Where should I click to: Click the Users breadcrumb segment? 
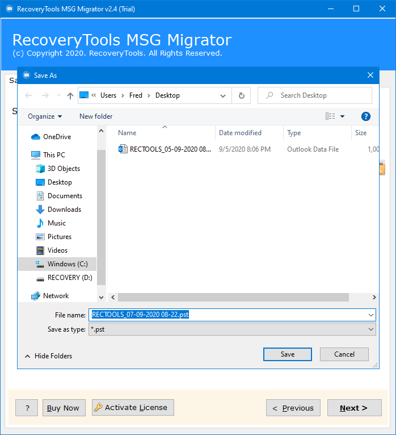point(108,95)
